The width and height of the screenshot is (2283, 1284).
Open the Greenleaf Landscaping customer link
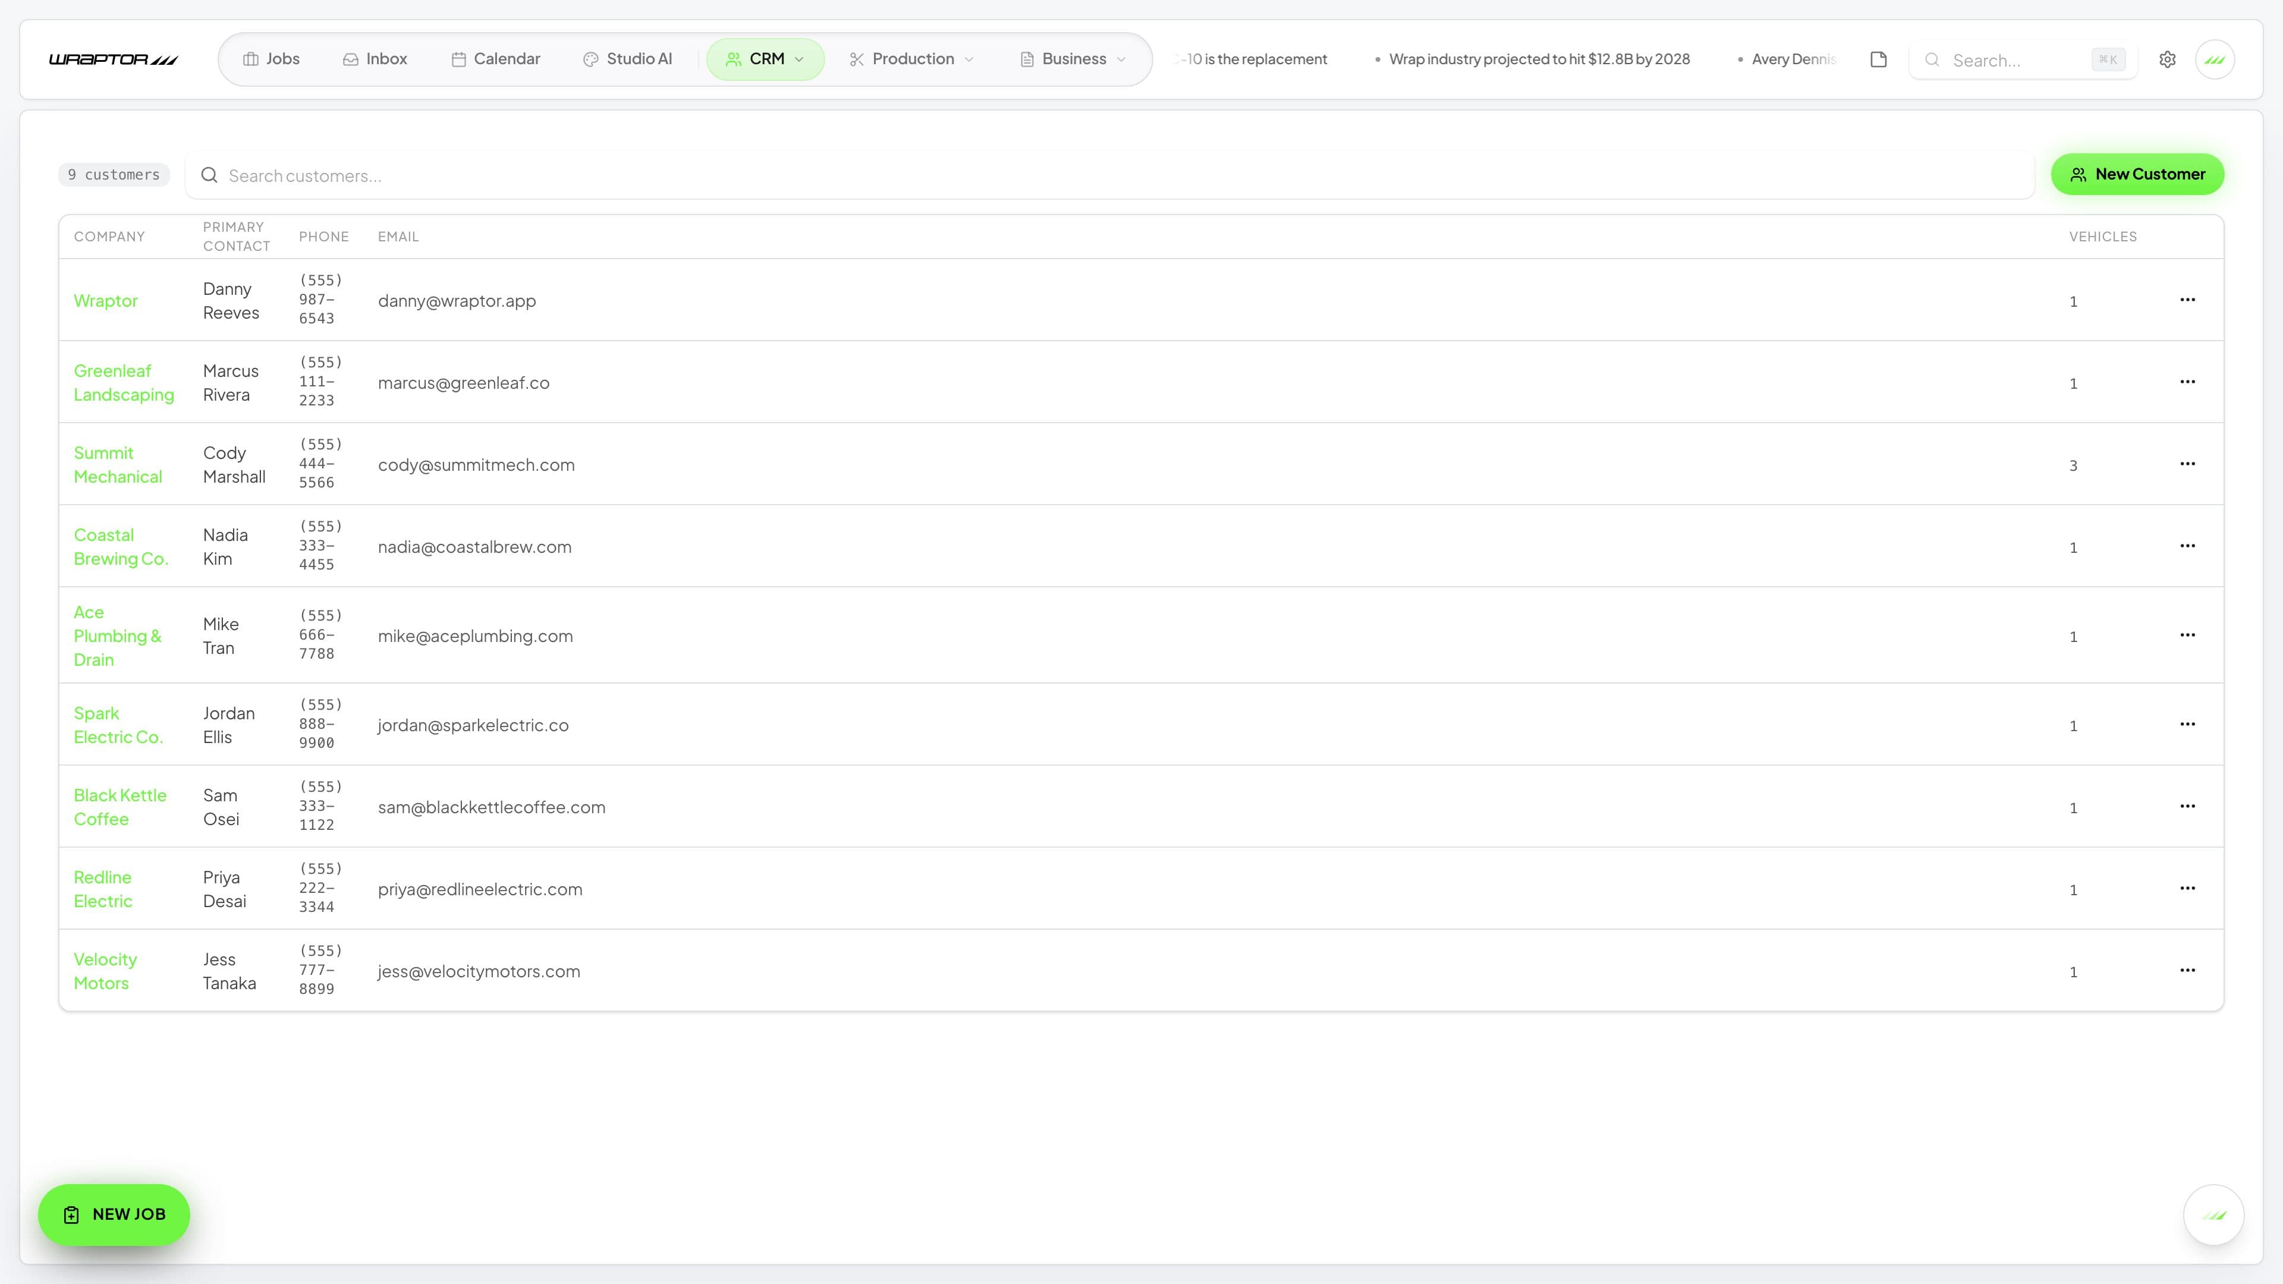(x=124, y=383)
